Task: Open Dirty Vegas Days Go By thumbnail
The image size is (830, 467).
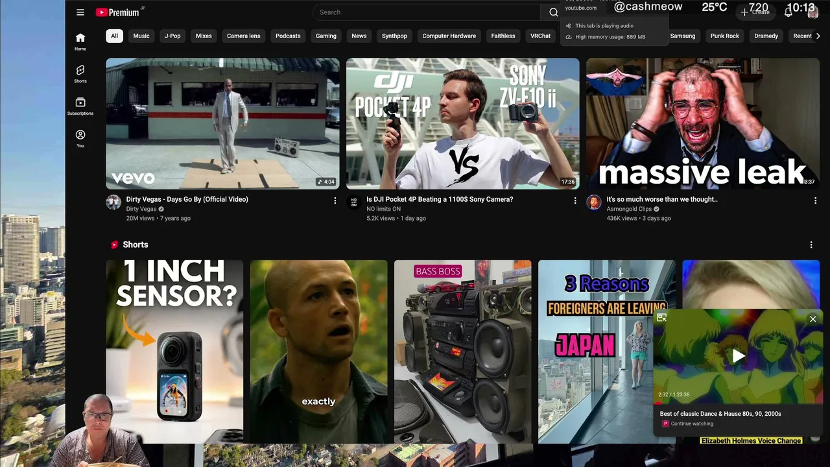Action: point(222,124)
